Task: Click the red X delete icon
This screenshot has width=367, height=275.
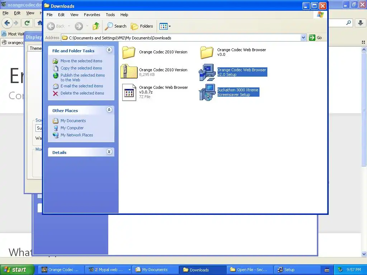Action: click(x=56, y=93)
